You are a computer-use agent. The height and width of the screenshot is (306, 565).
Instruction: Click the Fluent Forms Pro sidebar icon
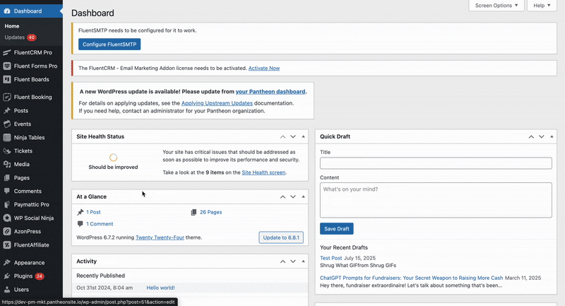pyautogui.click(x=7, y=66)
